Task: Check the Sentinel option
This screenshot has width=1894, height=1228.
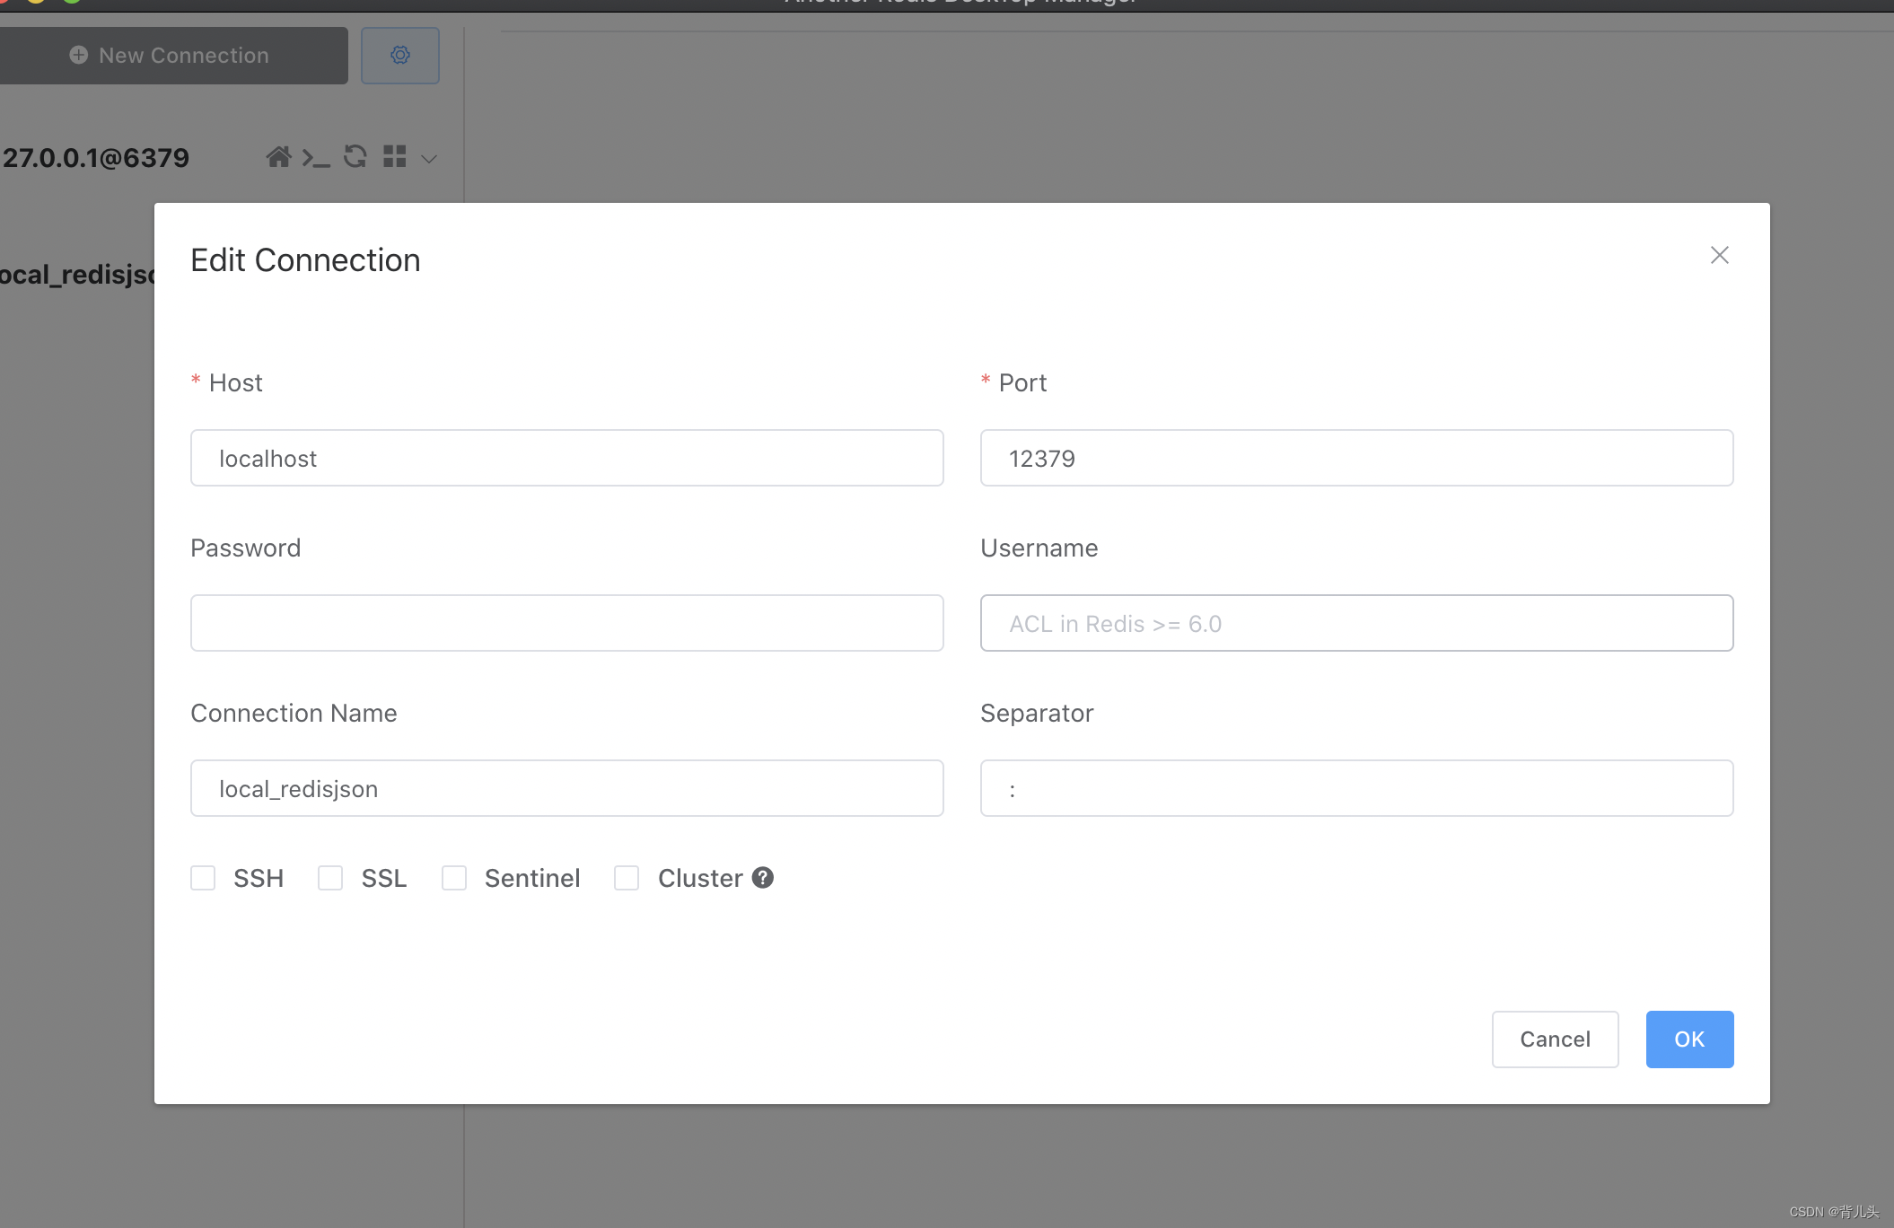Action: [454, 878]
